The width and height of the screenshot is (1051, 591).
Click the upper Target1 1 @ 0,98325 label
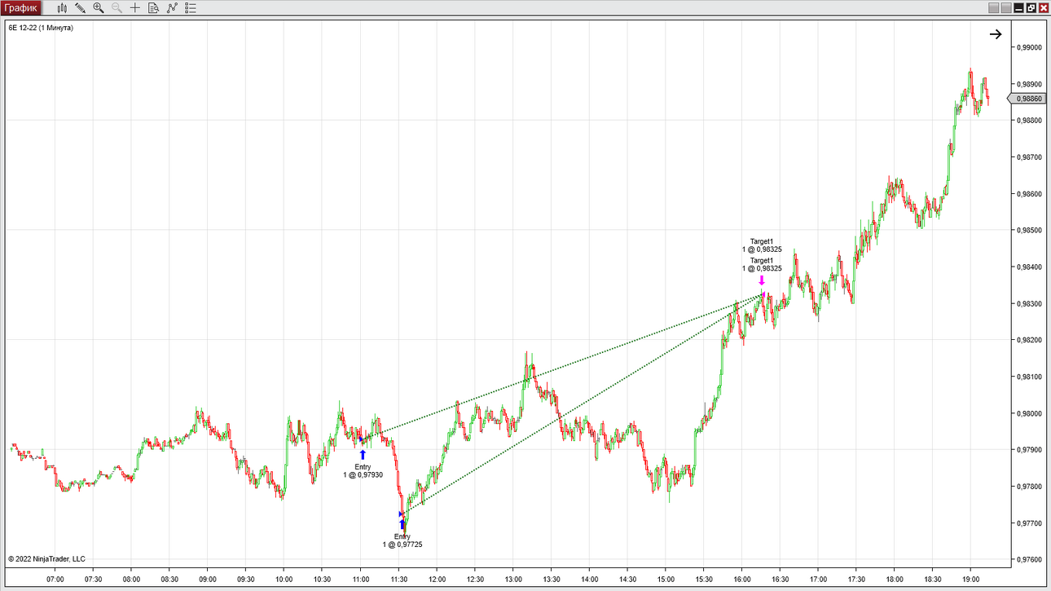(x=762, y=245)
